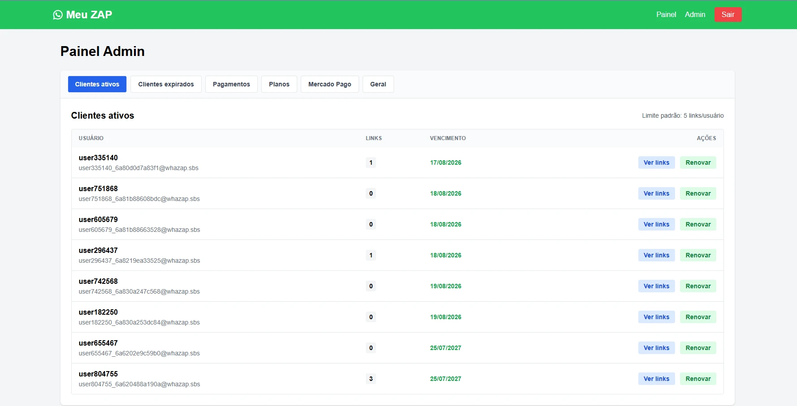Open the Admin navigation link
Viewport: 797px width, 406px height.
(695, 14)
